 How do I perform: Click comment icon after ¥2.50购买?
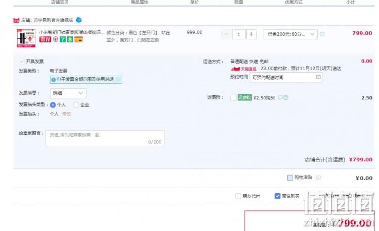pyautogui.click(x=280, y=97)
